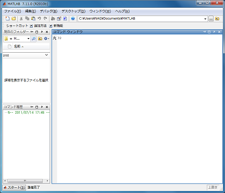Go up one folder level from the main toolbar

(x=217, y=19)
